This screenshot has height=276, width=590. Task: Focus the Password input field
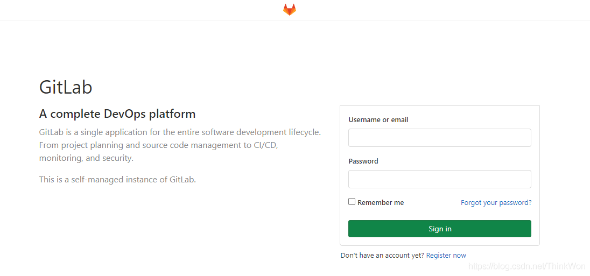(439, 179)
